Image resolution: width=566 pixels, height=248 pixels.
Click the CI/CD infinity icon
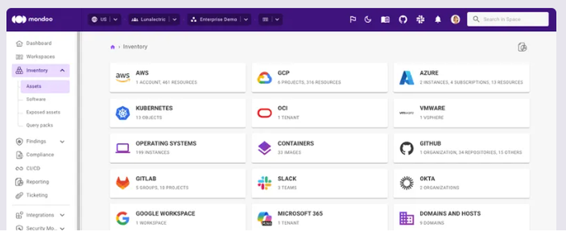tap(19, 168)
